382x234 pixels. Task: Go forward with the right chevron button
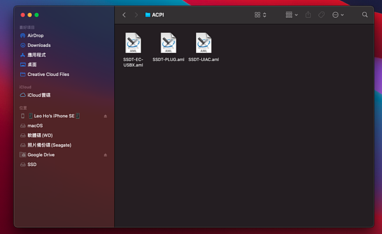click(136, 15)
